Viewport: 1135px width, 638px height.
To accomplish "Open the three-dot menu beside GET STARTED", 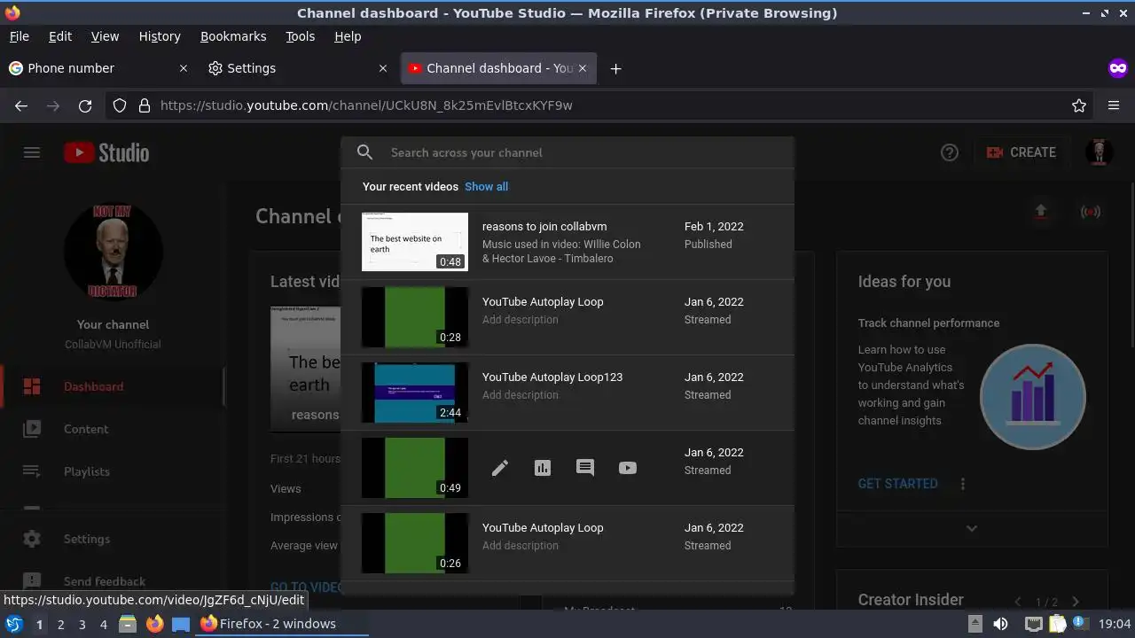I will [963, 483].
